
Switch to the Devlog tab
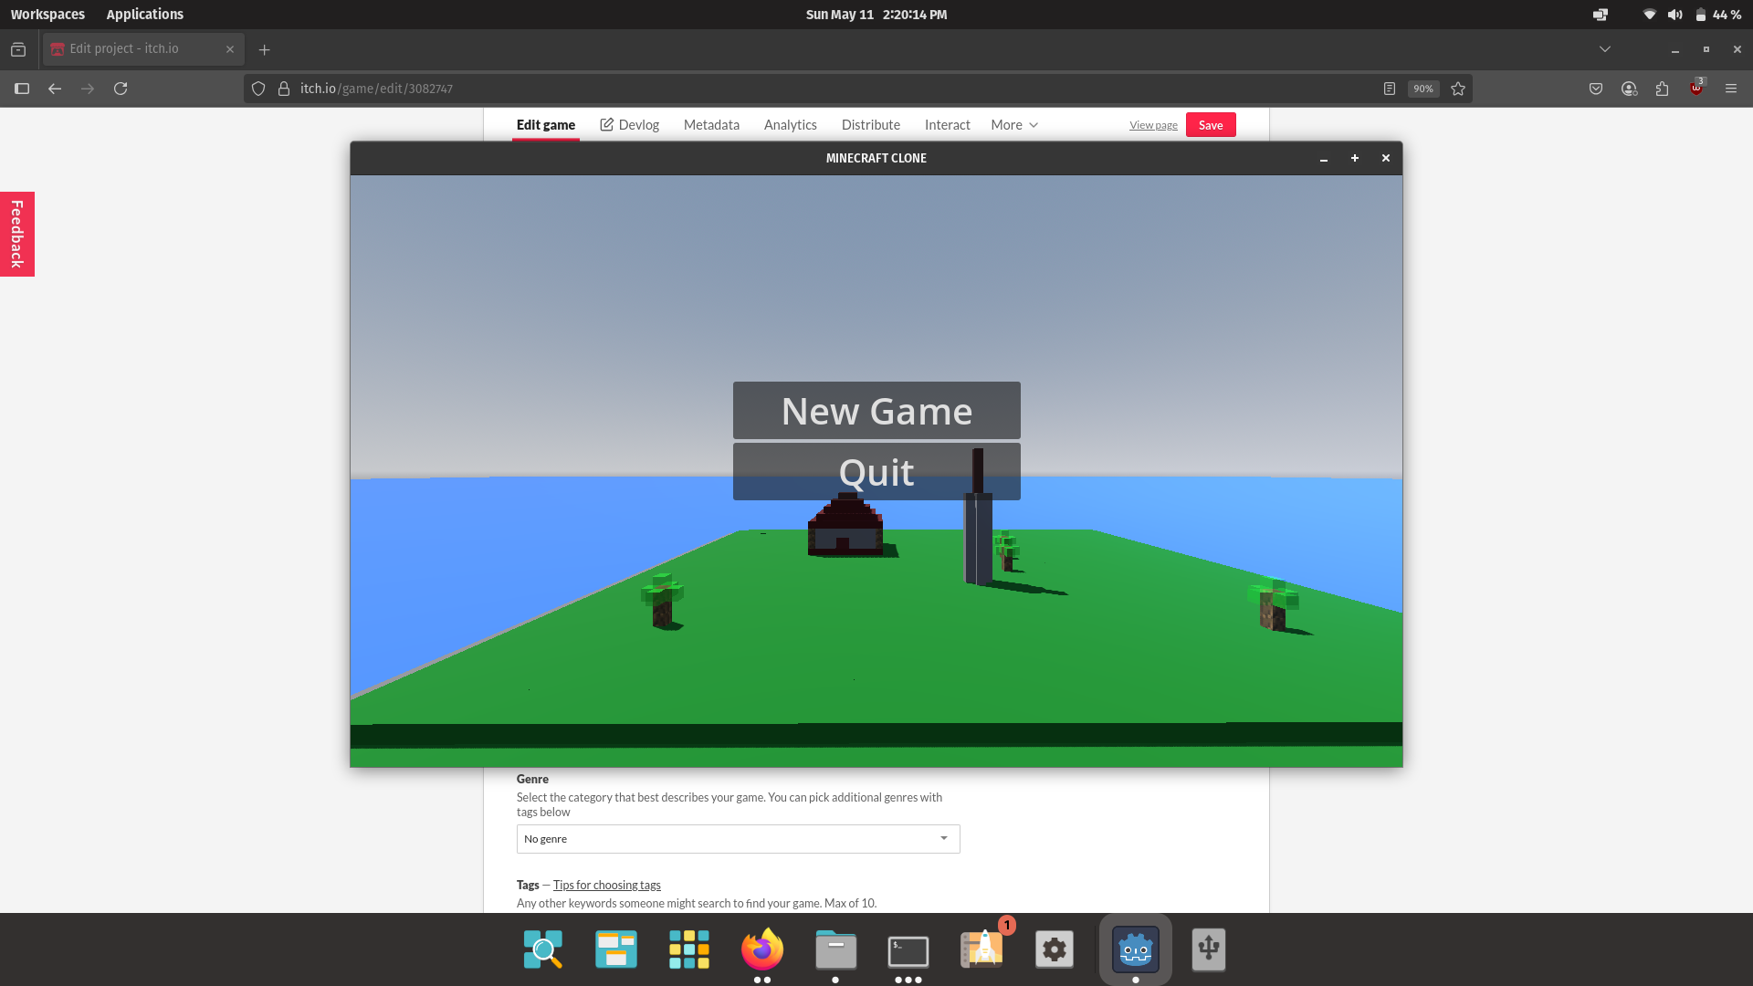pos(629,125)
